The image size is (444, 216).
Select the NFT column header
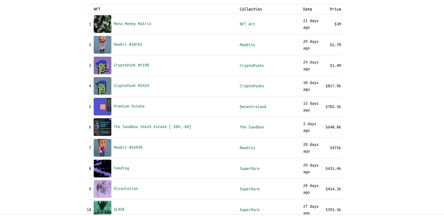coord(97,9)
